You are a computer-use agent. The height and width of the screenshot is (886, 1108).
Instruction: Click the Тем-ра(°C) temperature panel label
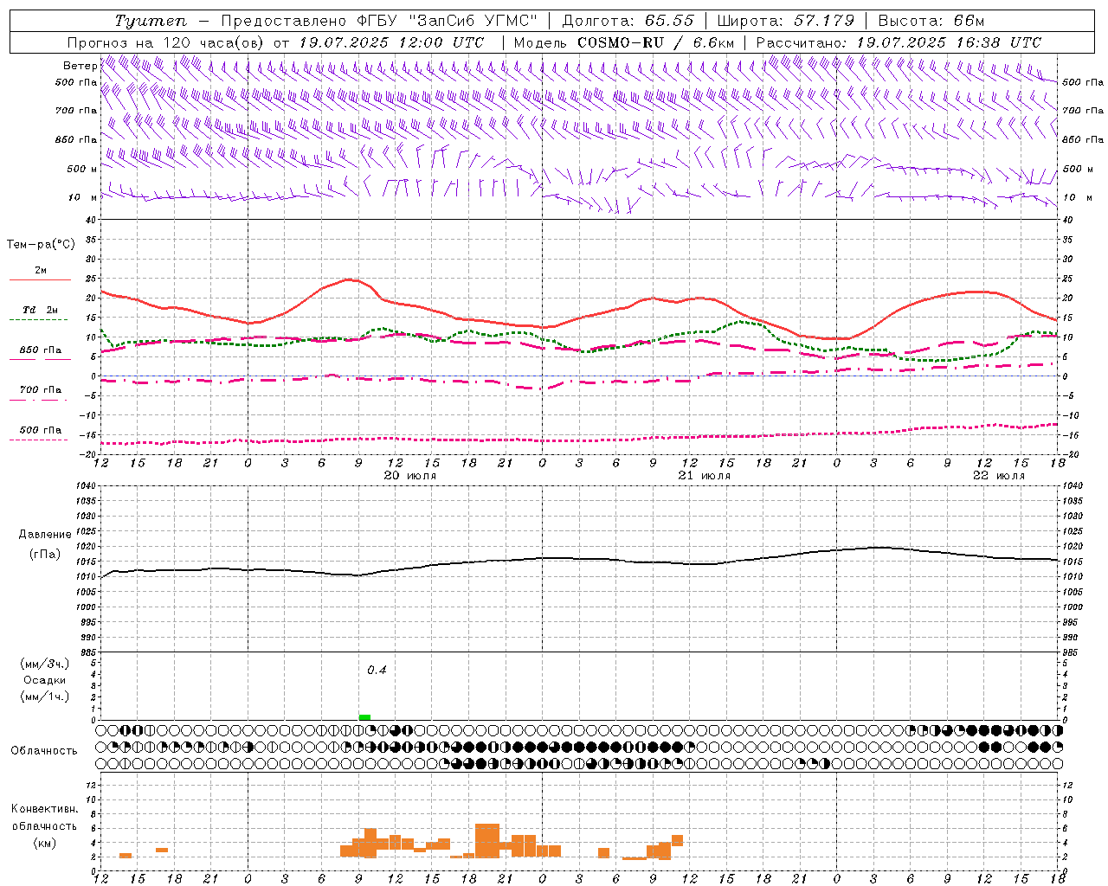pyautogui.click(x=41, y=245)
